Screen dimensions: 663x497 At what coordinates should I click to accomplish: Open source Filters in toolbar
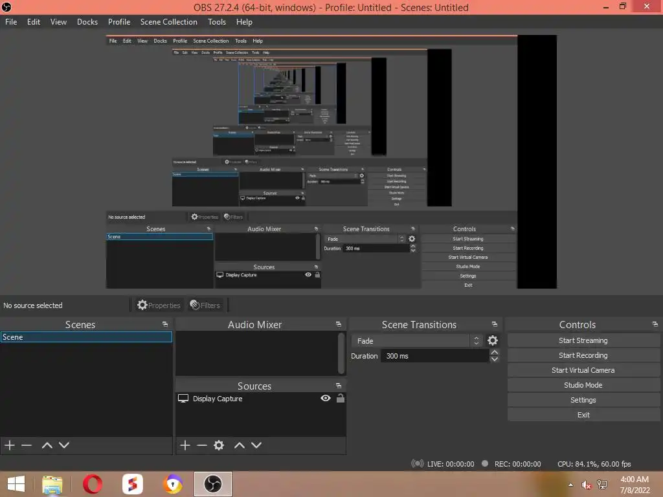click(205, 305)
